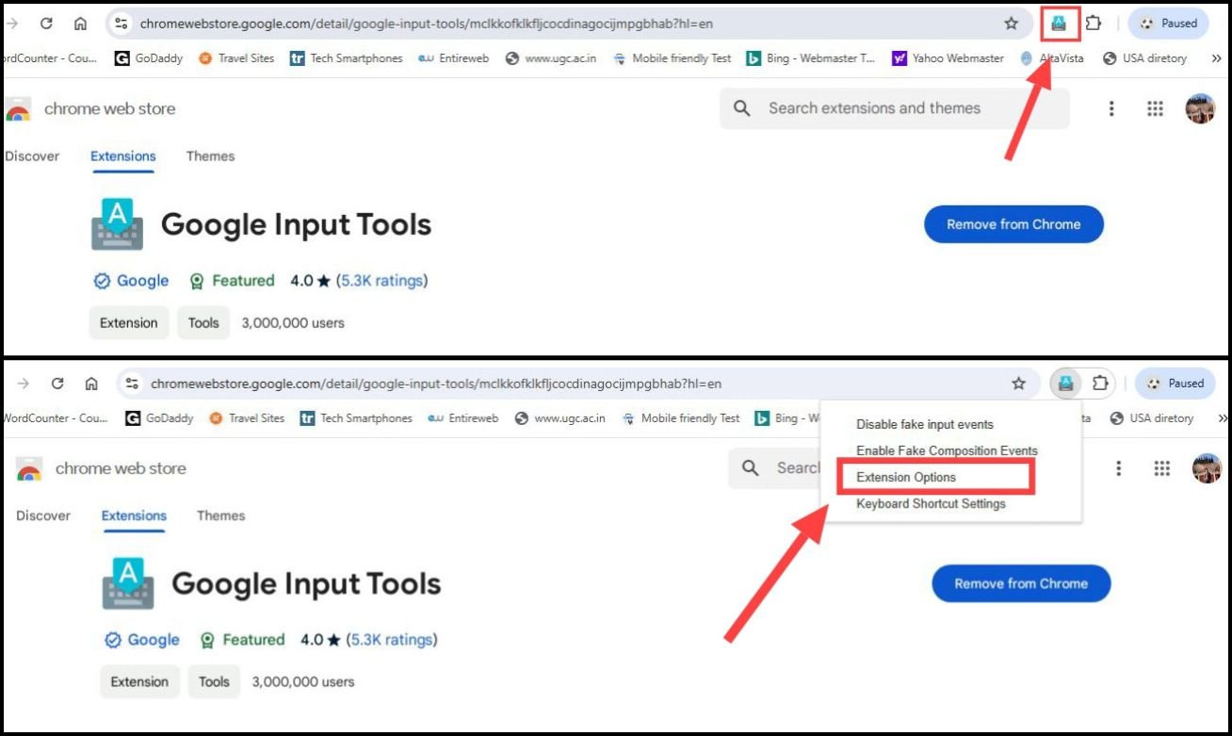Show hidden bookmarks via the chevrons in the lower browser
Viewport: 1232px width, 736px height.
point(1223,418)
